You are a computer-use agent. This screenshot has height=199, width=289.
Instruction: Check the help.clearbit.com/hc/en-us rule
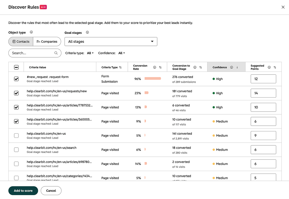16,136
